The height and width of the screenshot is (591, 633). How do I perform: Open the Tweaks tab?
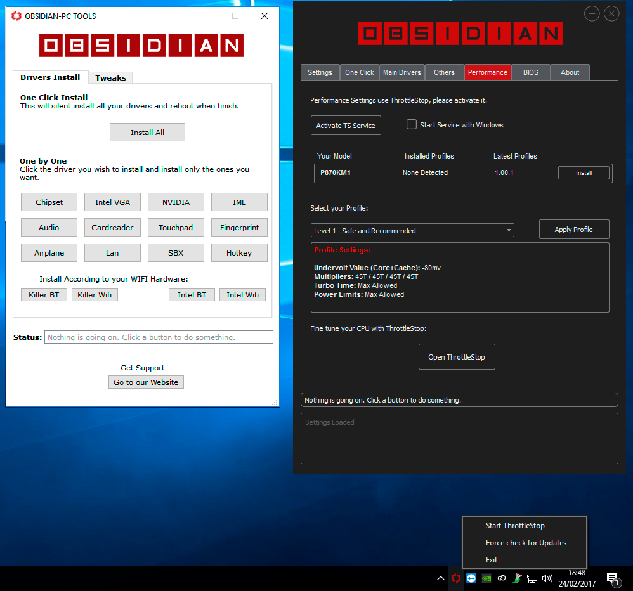[x=110, y=78]
